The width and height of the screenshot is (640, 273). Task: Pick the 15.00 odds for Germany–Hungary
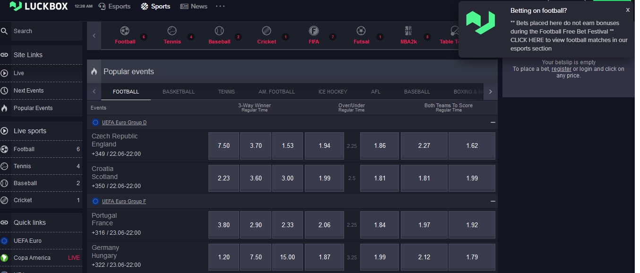click(287, 257)
